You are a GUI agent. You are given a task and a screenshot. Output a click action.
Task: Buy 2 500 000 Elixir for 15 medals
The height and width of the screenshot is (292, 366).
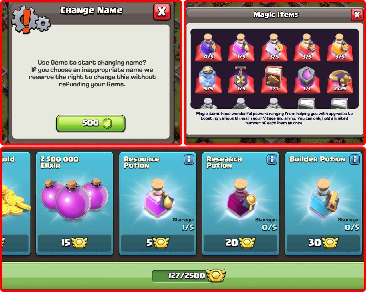click(x=74, y=243)
